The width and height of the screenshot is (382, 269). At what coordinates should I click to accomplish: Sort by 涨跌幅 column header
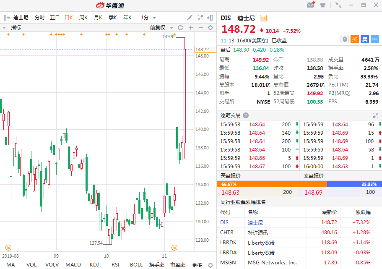click(x=363, y=212)
